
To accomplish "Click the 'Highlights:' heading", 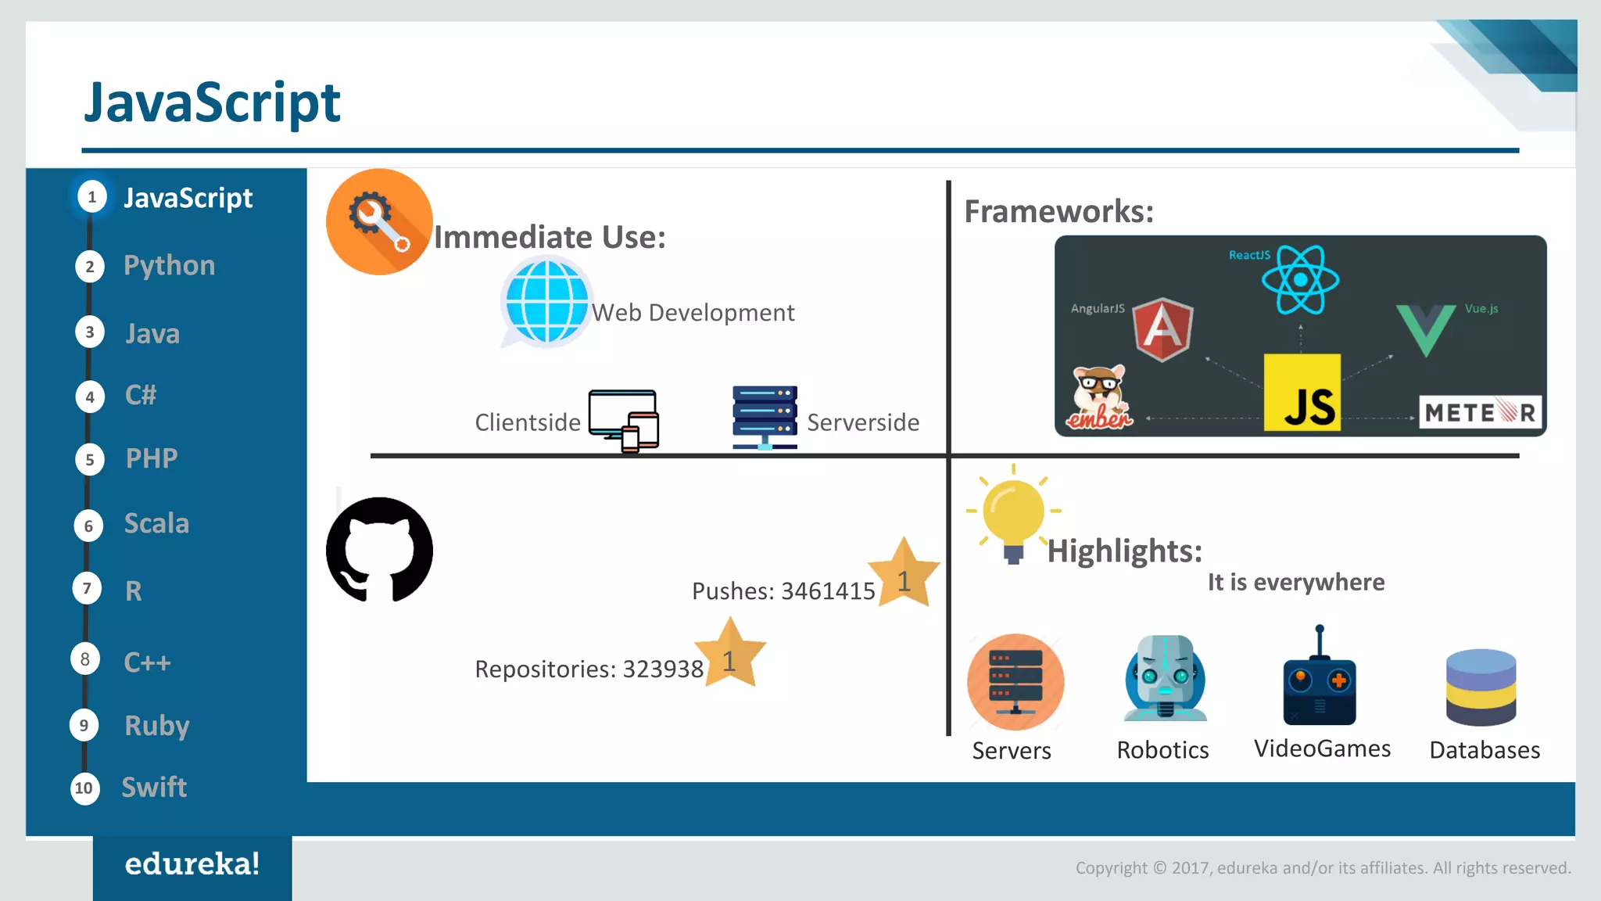I will coord(1124,551).
